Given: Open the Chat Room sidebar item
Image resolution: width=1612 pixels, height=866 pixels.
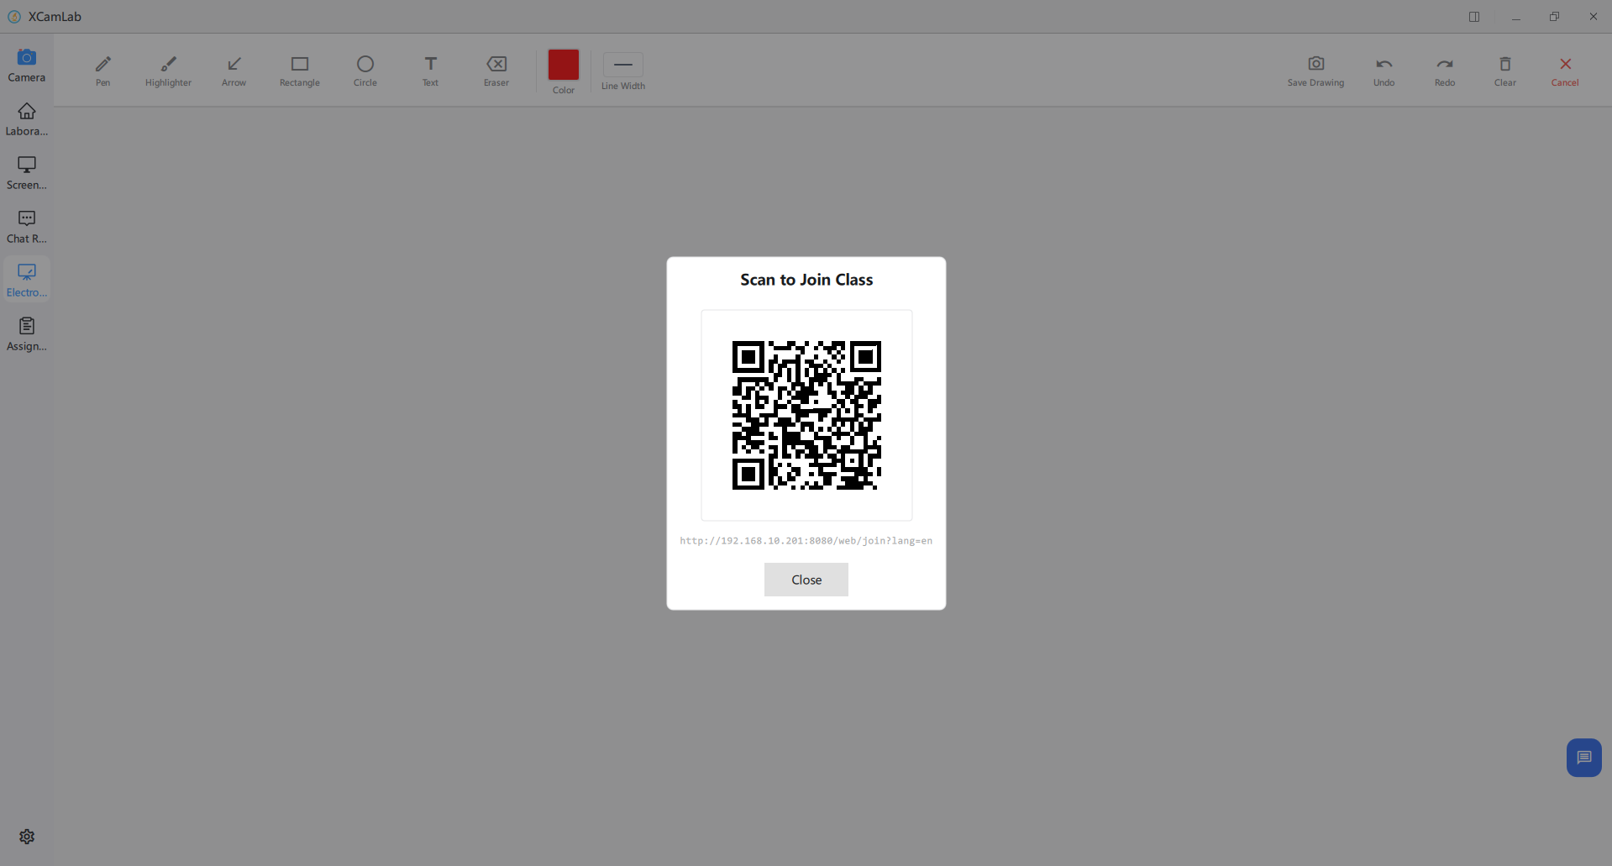Looking at the screenshot, I should click(27, 226).
